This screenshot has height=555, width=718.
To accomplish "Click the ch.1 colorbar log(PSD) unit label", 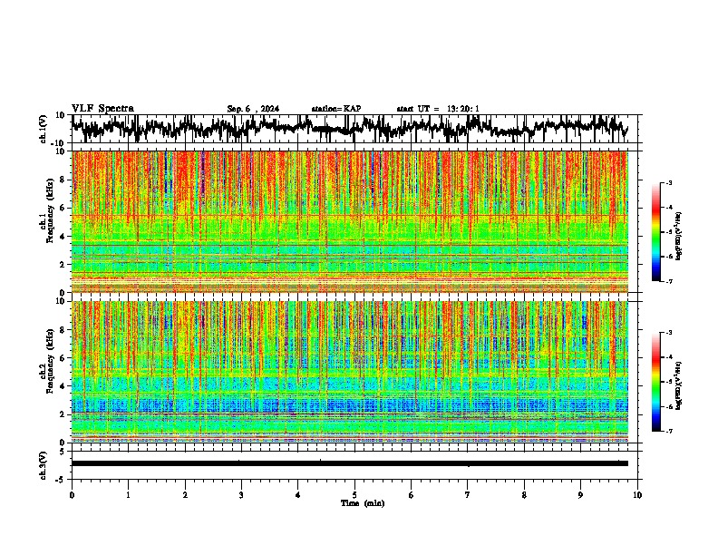I will point(679,237).
